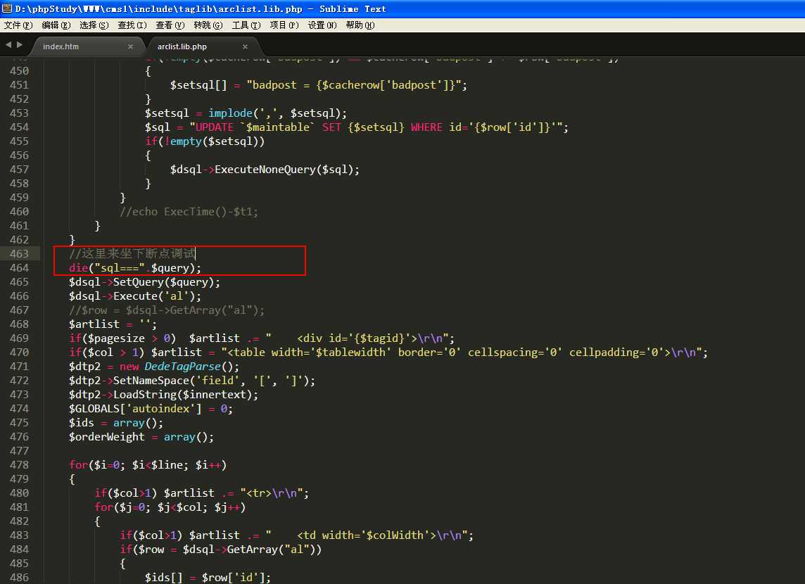Open the 转跳(G) menu
Screen dimensions: 805x584
(208, 25)
